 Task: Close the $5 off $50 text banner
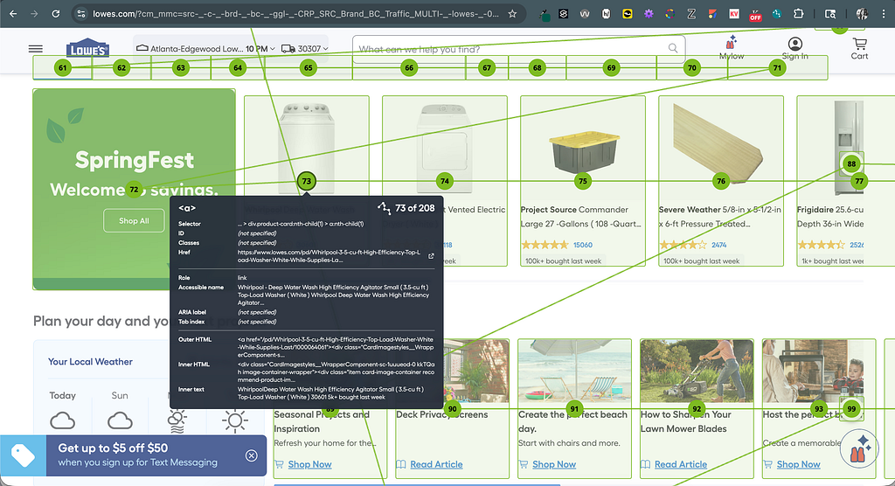[251, 455]
